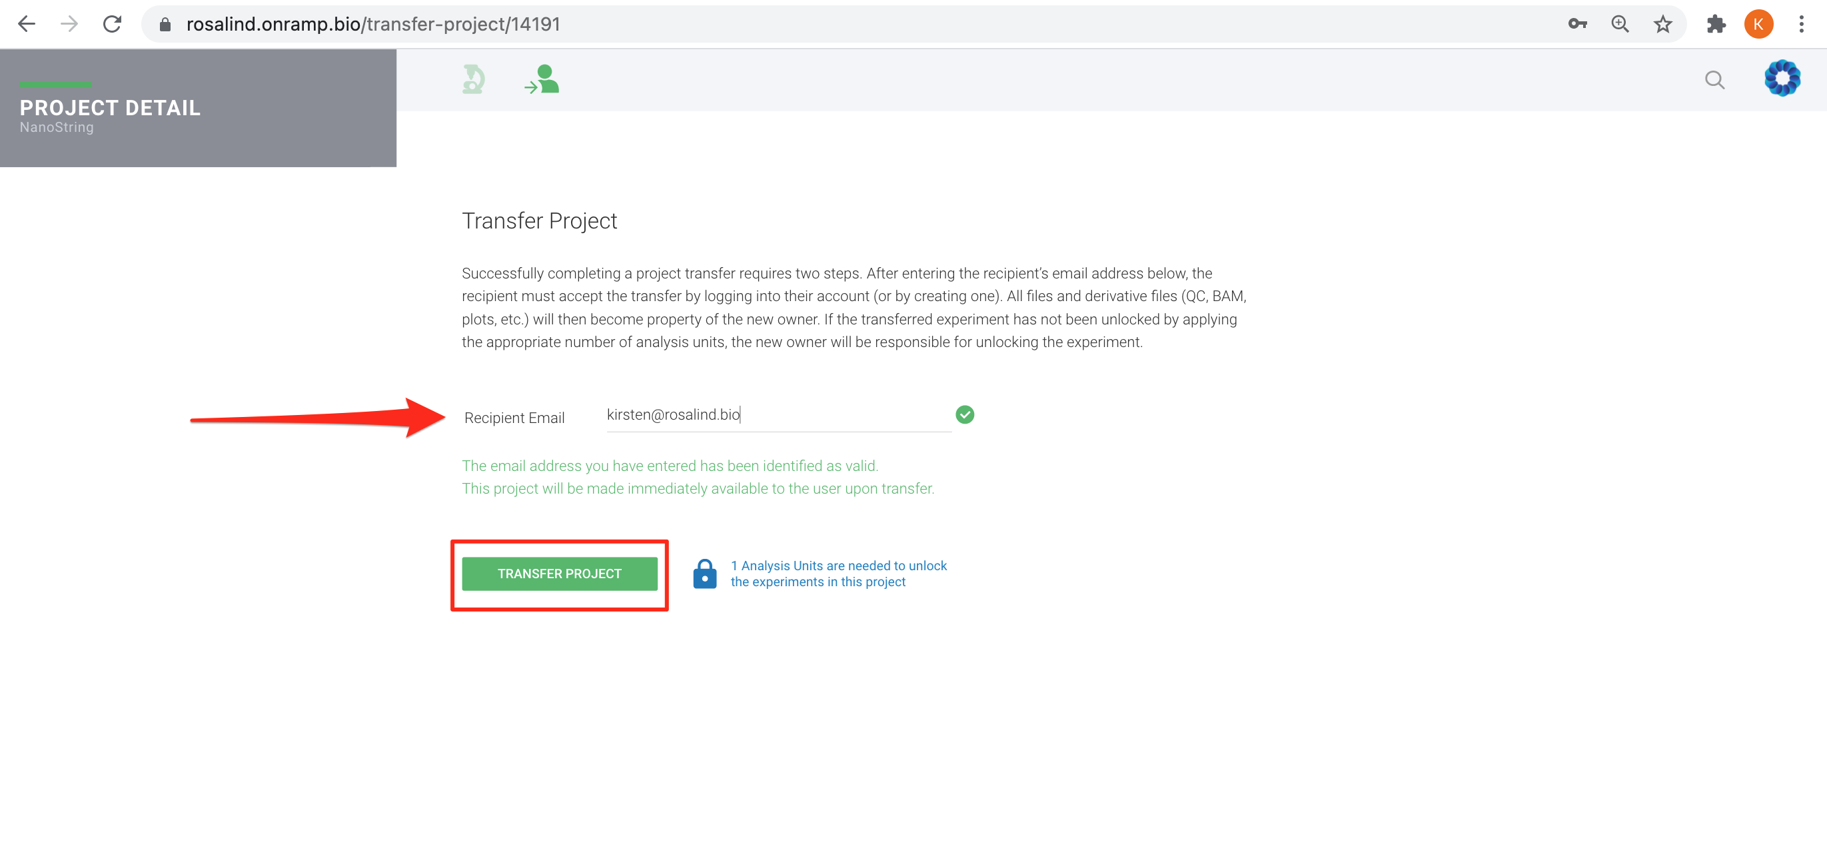Click the TRANSFER PROJECT button
1827x850 pixels.
click(560, 574)
